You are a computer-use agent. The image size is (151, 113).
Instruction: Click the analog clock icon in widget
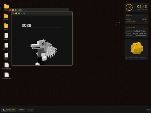tap(129, 8)
